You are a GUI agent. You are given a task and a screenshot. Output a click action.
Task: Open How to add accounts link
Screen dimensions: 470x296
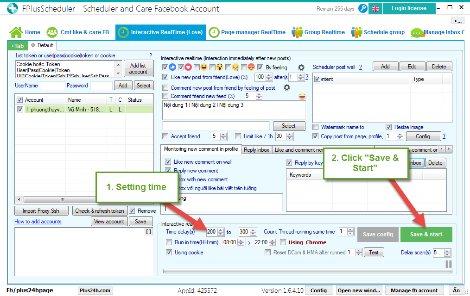pyautogui.click(x=38, y=222)
